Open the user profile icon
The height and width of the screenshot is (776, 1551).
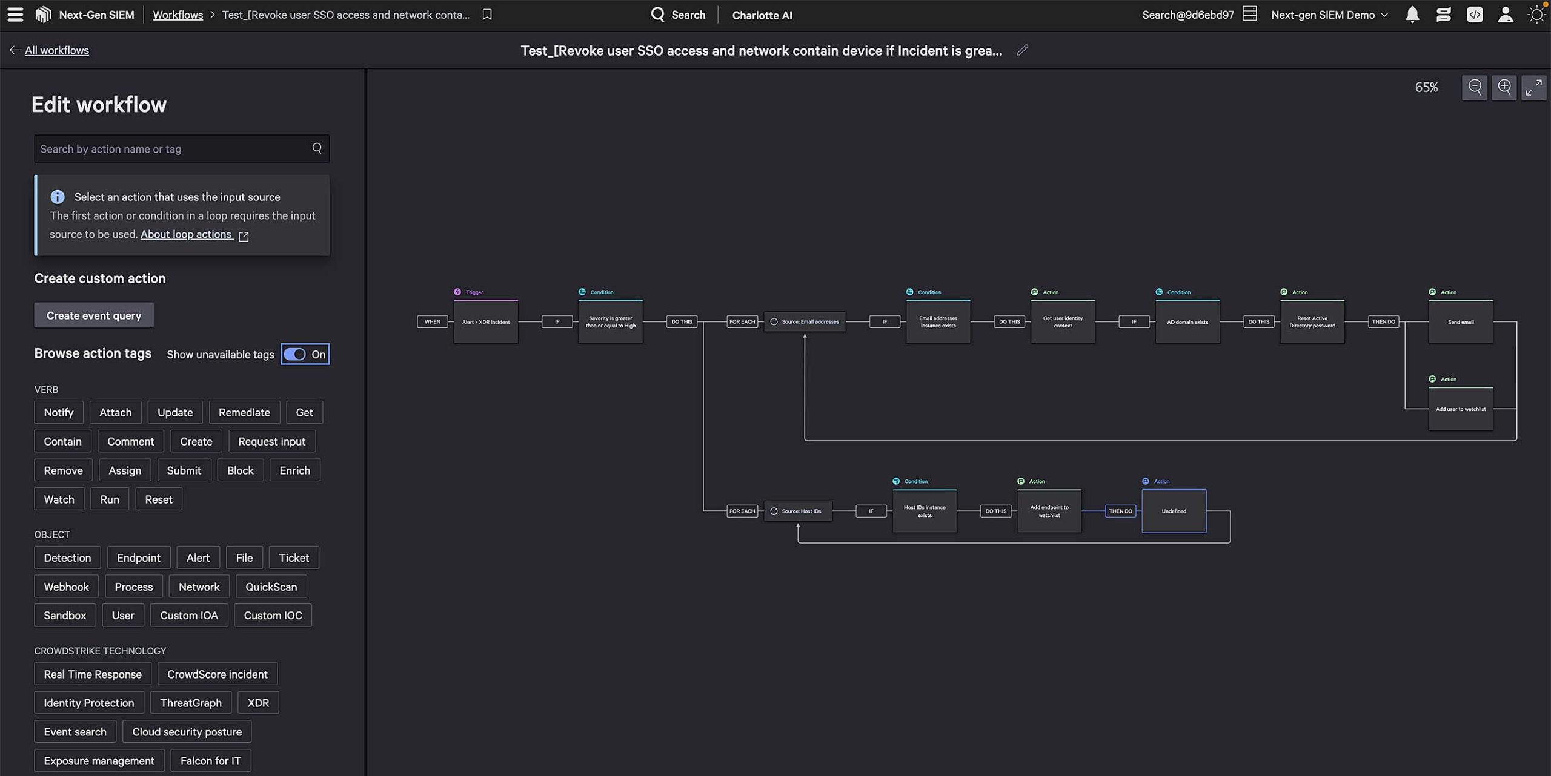(x=1506, y=15)
